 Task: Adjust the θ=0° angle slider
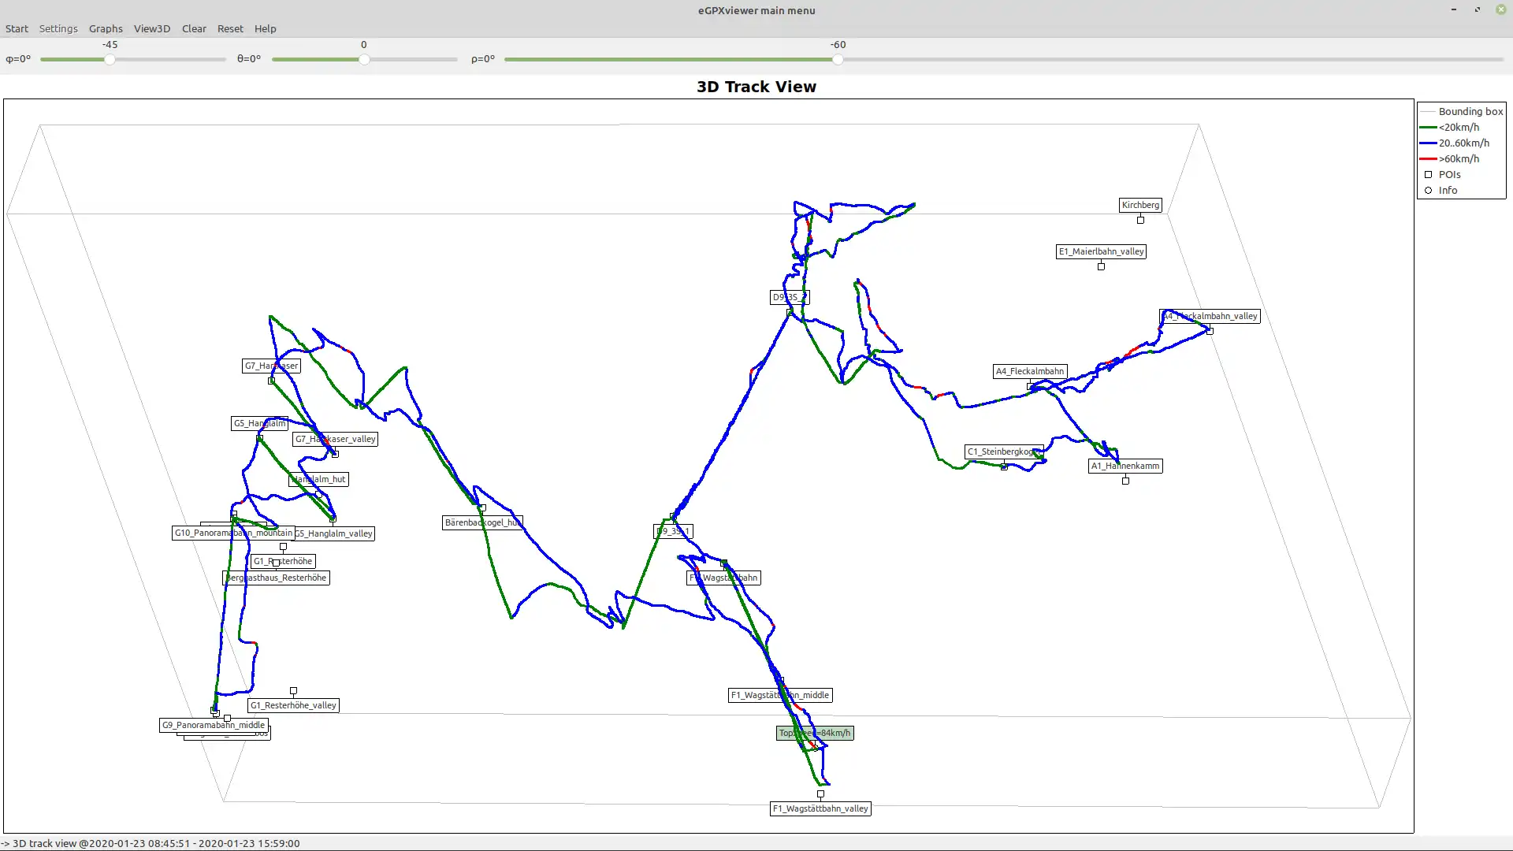[x=364, y=58]
